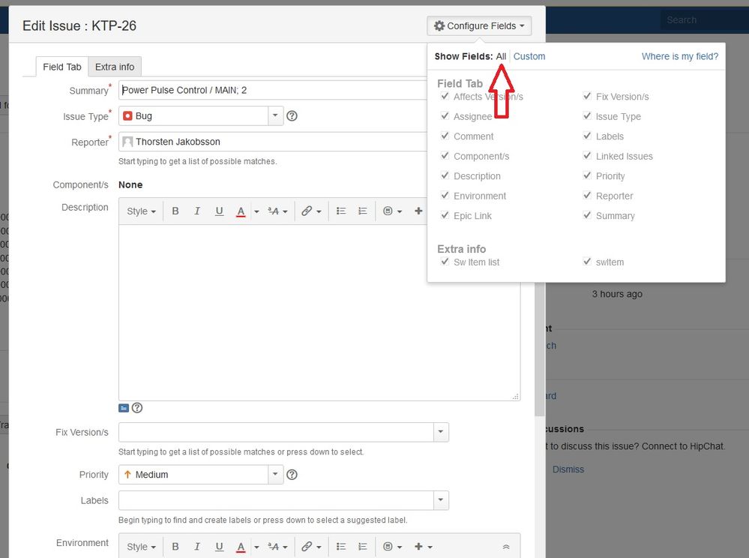Open Style dropdown in Description toolbar
Viewport: 749px width, 558px height.
pos(142,211)
